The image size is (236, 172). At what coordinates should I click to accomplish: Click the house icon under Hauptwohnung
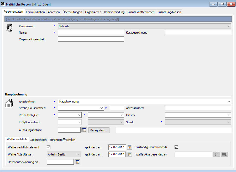pos(9,103)
